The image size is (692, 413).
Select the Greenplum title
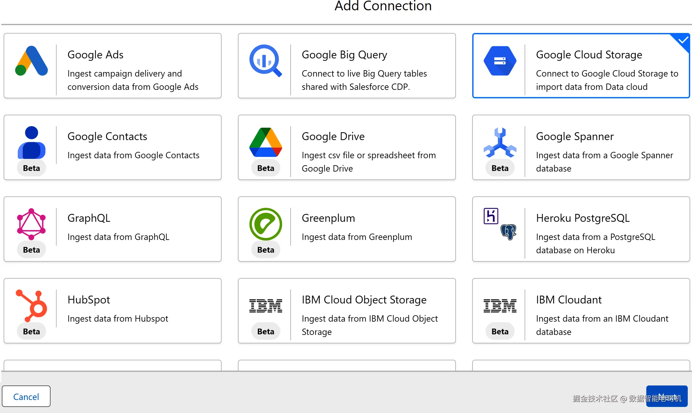328,218
